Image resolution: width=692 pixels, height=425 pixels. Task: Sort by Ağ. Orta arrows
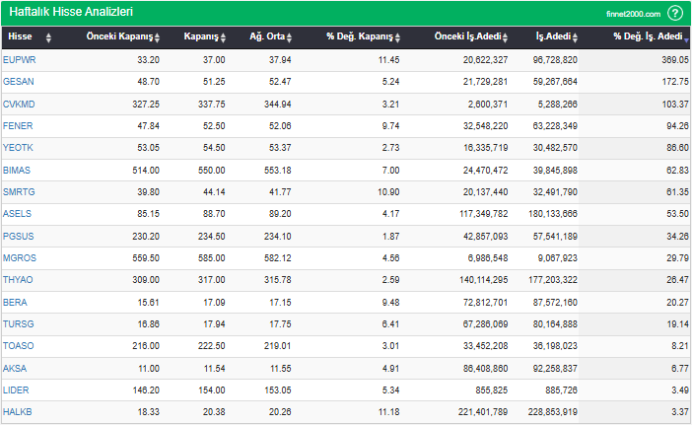tap(289, 37)
